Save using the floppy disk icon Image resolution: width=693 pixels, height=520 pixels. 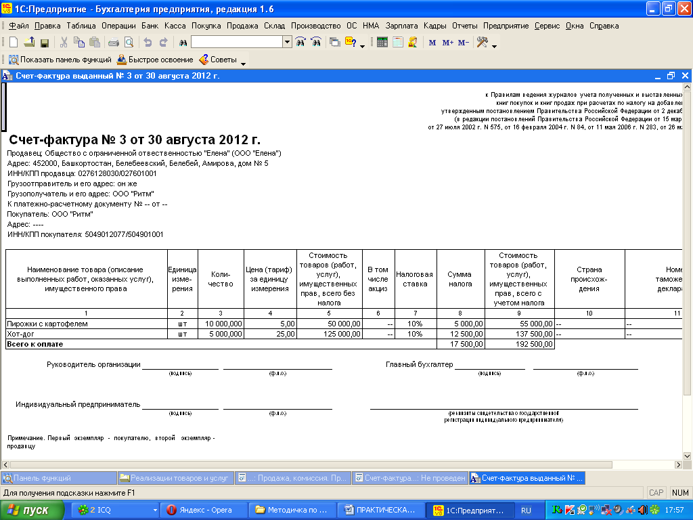click(x=44, y=43)
